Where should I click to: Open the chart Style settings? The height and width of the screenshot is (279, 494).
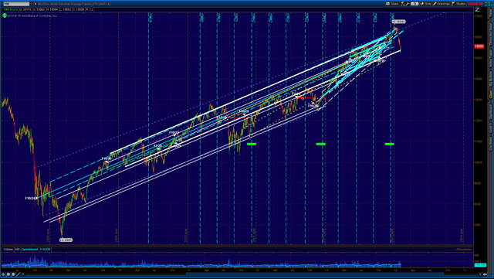[x=425, y=4]
